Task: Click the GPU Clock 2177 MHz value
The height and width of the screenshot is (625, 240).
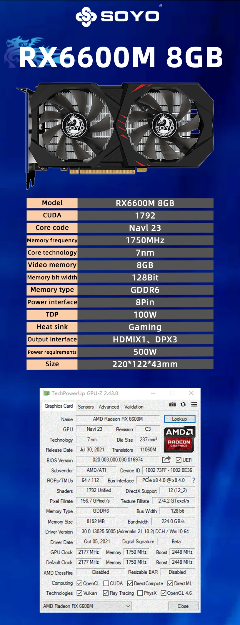Action: coord(88,552)
